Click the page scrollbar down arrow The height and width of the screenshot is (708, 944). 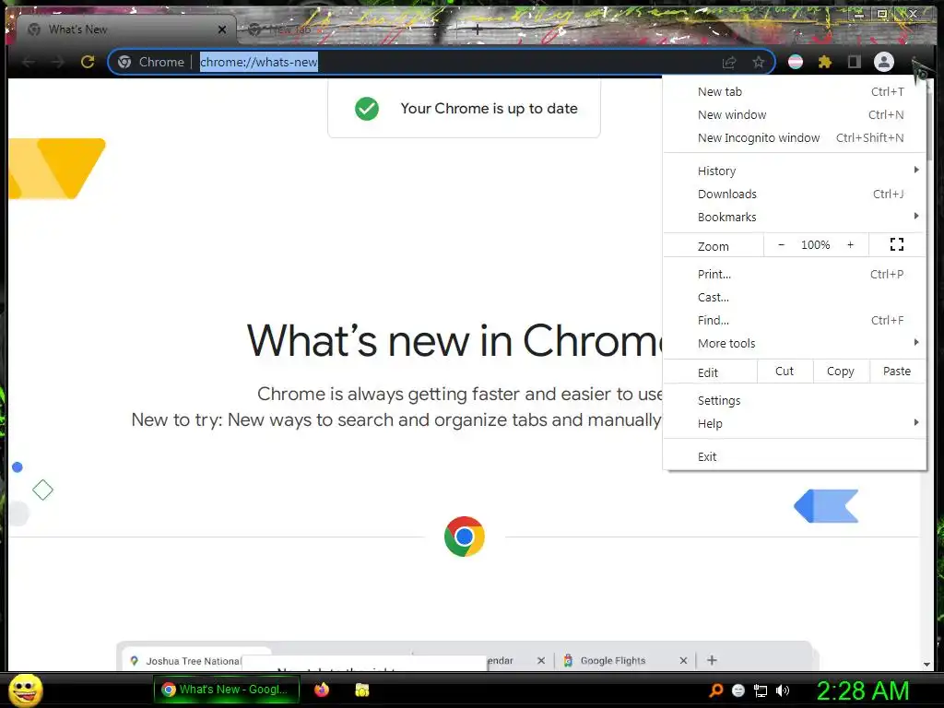tap(926, 665)
